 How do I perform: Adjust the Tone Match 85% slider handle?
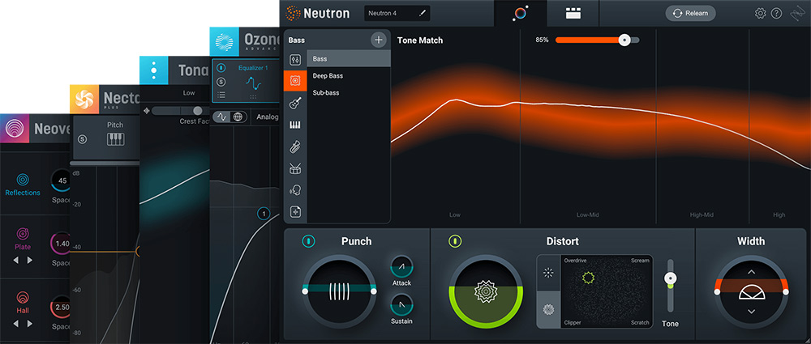coord(624,40)
